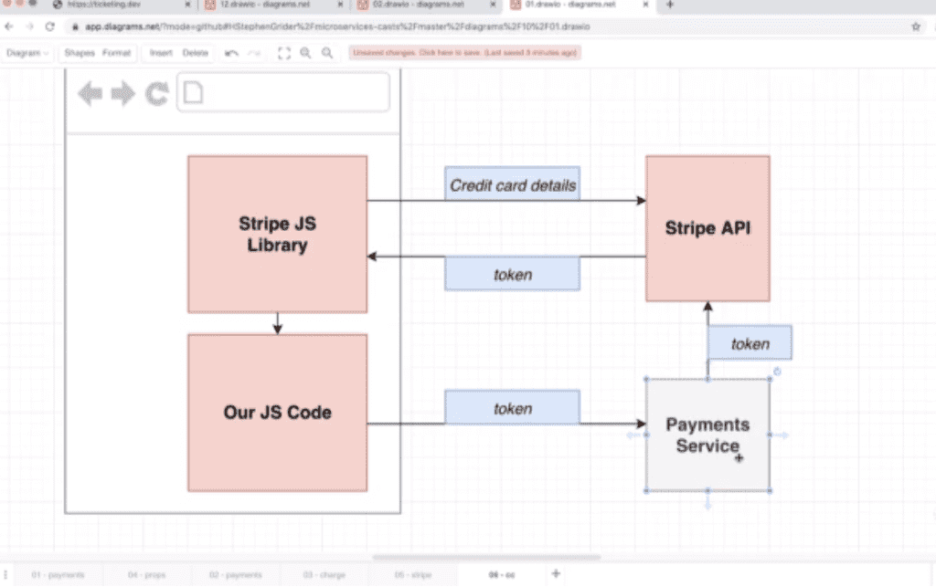Toggle the Format panel
The image size is (936, 587).
point(116,53)
